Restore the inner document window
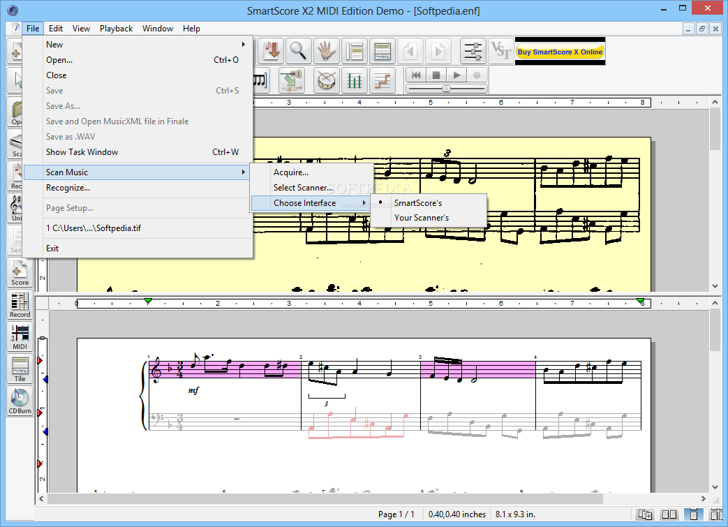Image resolution: width=728 pixels, height=527 pixels. [x=701, y=29]
